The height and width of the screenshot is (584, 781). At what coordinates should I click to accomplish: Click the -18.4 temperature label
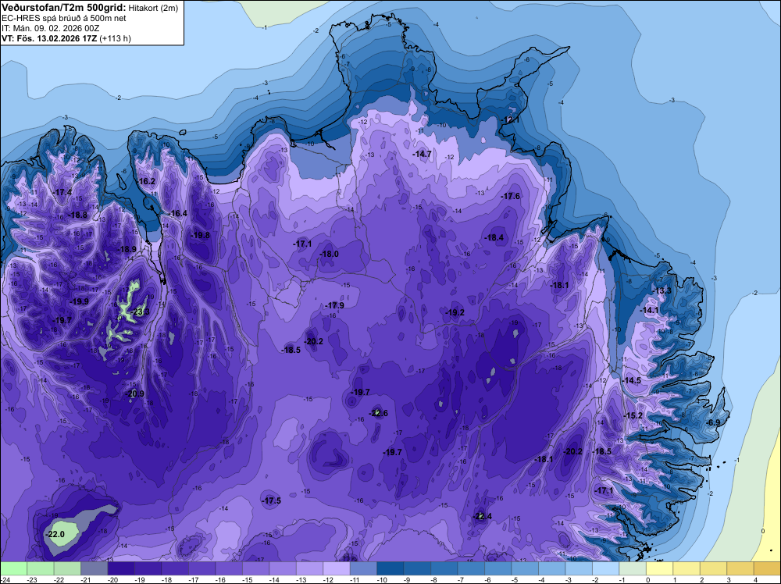[494, 238]
